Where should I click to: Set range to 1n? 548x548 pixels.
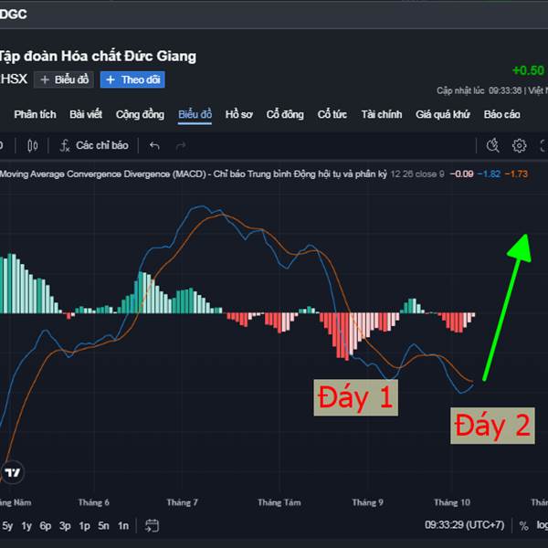(x=123, y=526)
